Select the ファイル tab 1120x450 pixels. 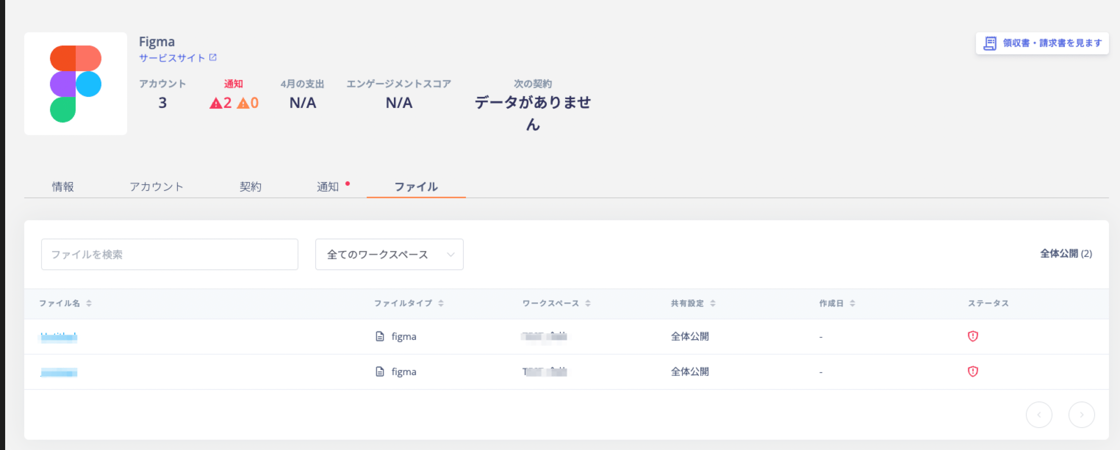[416, 187]
